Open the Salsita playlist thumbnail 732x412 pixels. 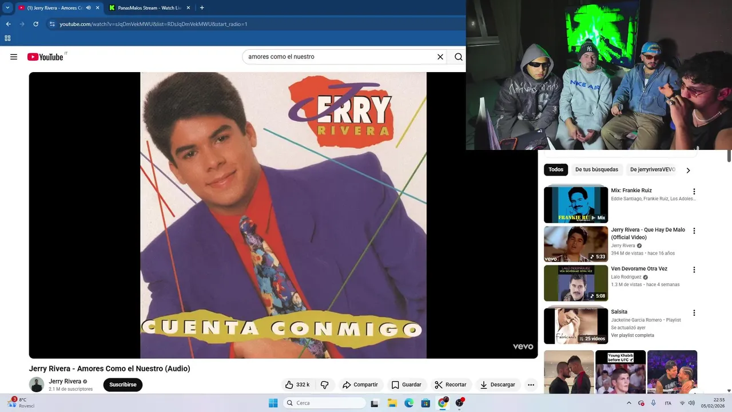tap(576, 326)
